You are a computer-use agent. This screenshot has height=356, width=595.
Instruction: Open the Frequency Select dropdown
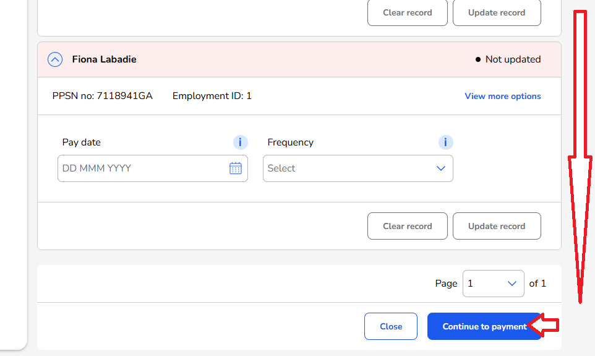tap(357, 168)
